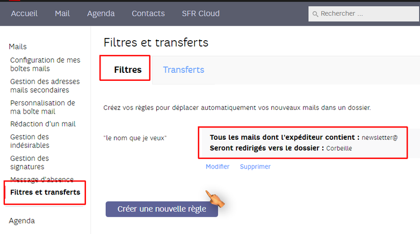Select Filtres et transferts in sidebar
The width and height of the screenshot is (420, 234).
pyautogui.click(x=45, y=192)
